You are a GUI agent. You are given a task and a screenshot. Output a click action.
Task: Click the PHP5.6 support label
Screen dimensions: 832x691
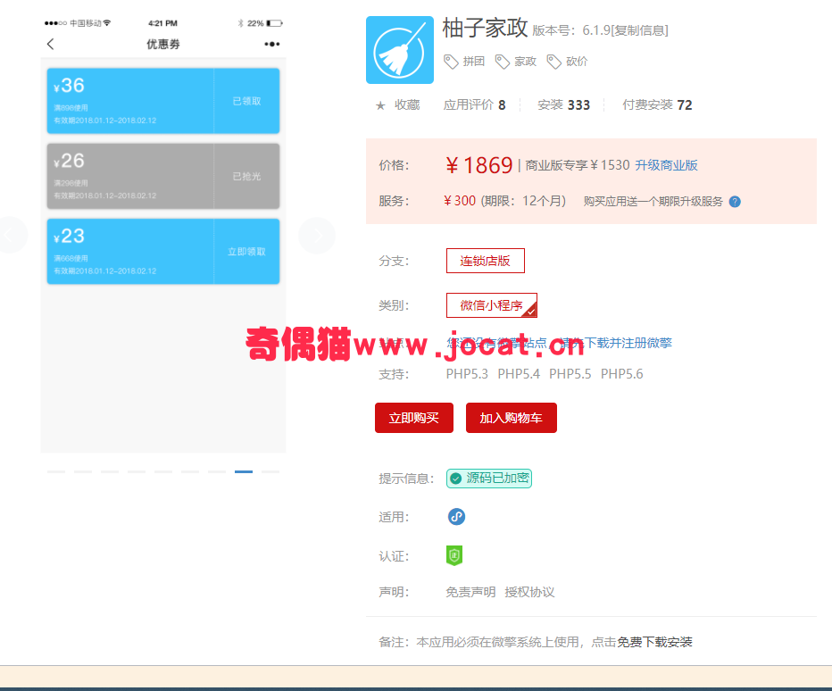[622, 374]
